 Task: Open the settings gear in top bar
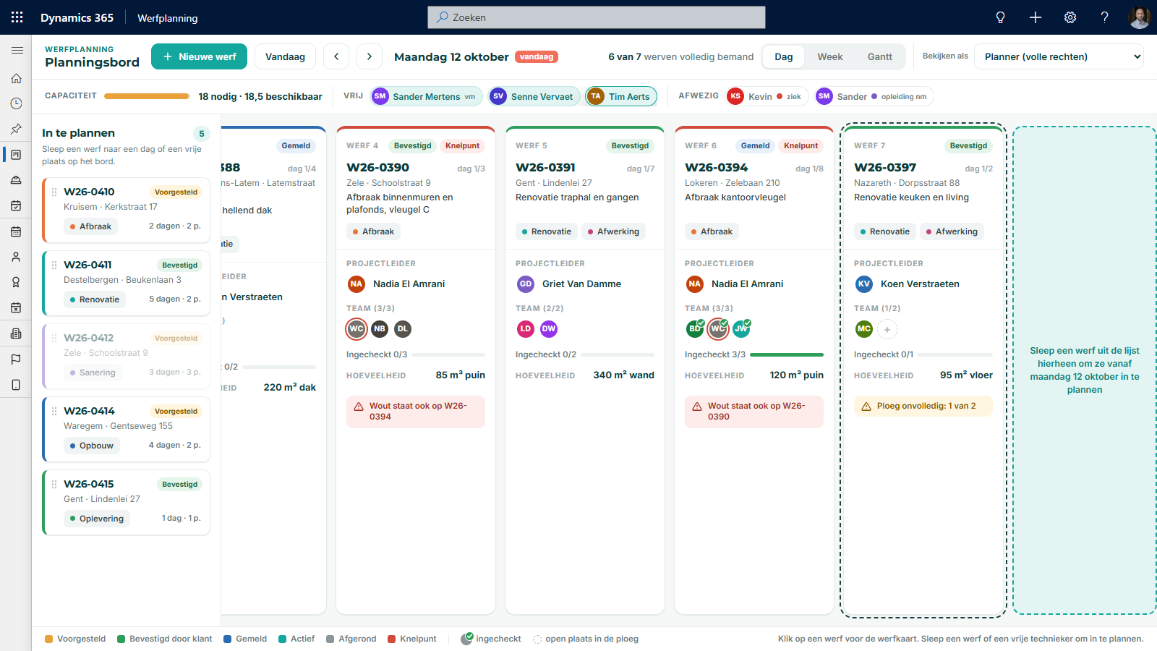tap(1070, 17)
